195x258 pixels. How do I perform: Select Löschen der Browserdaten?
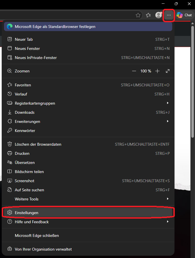(88, 144)
